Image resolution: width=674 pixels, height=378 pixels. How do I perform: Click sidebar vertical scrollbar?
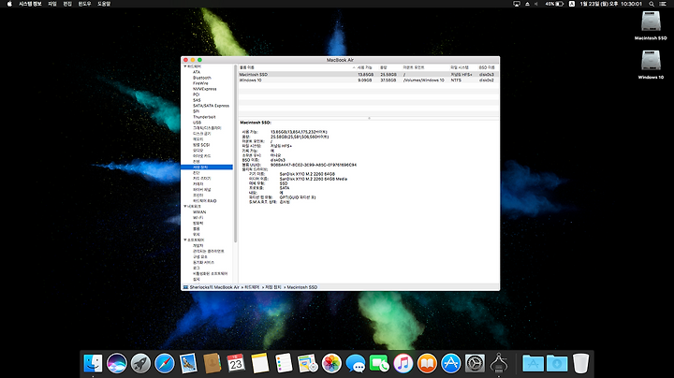(235, 153)
